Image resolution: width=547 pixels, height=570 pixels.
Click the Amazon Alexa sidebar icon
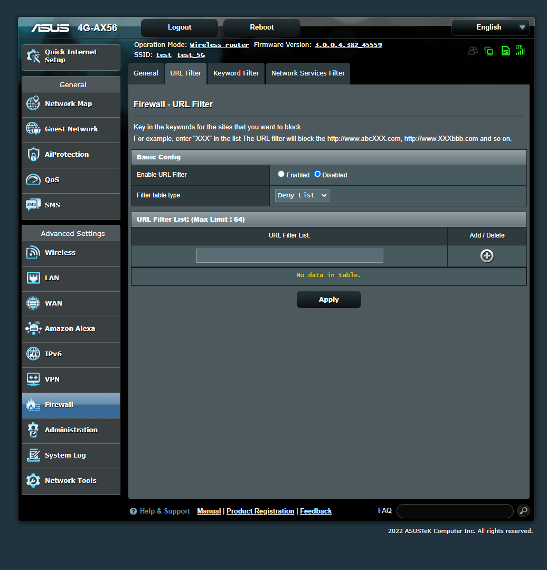click(33, 328)
